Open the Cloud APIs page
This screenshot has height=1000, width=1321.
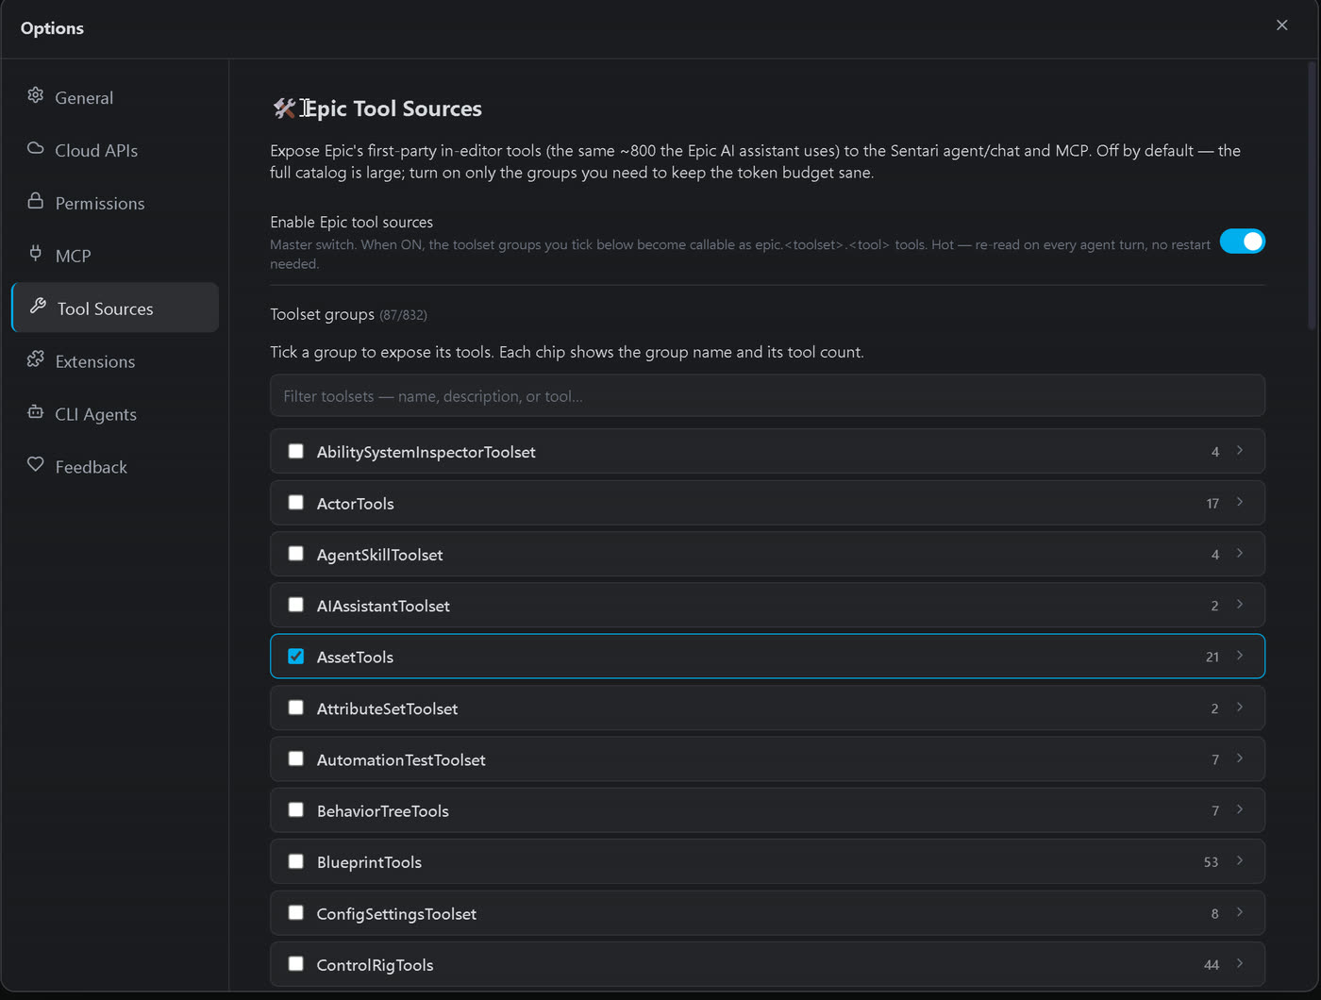pyautogui.click(x=115, y=150)
